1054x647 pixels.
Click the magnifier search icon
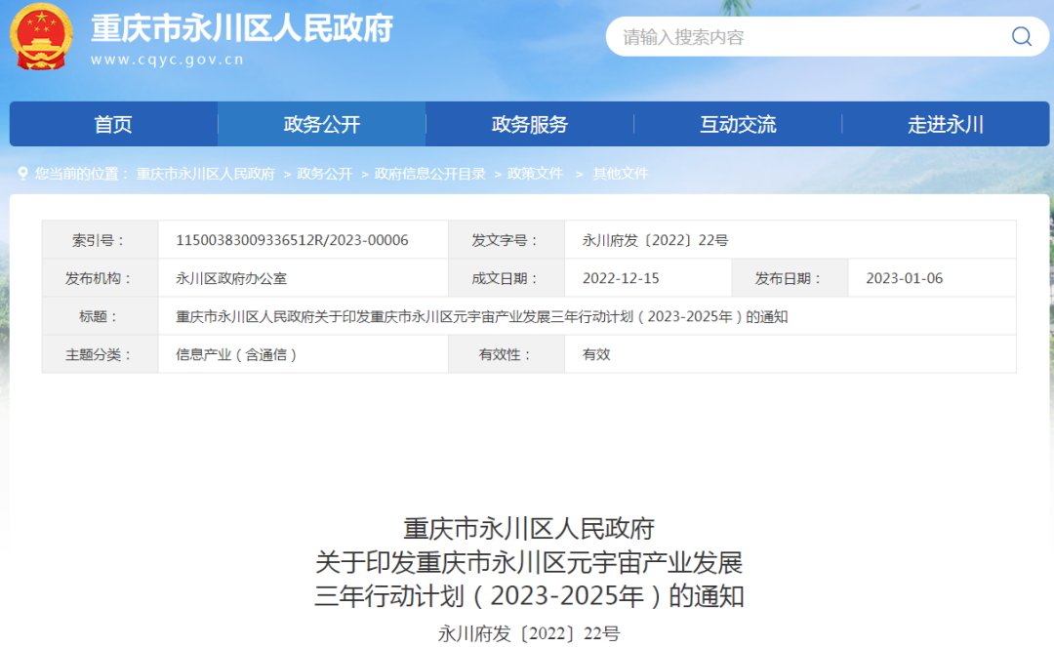click(1021, 37)
